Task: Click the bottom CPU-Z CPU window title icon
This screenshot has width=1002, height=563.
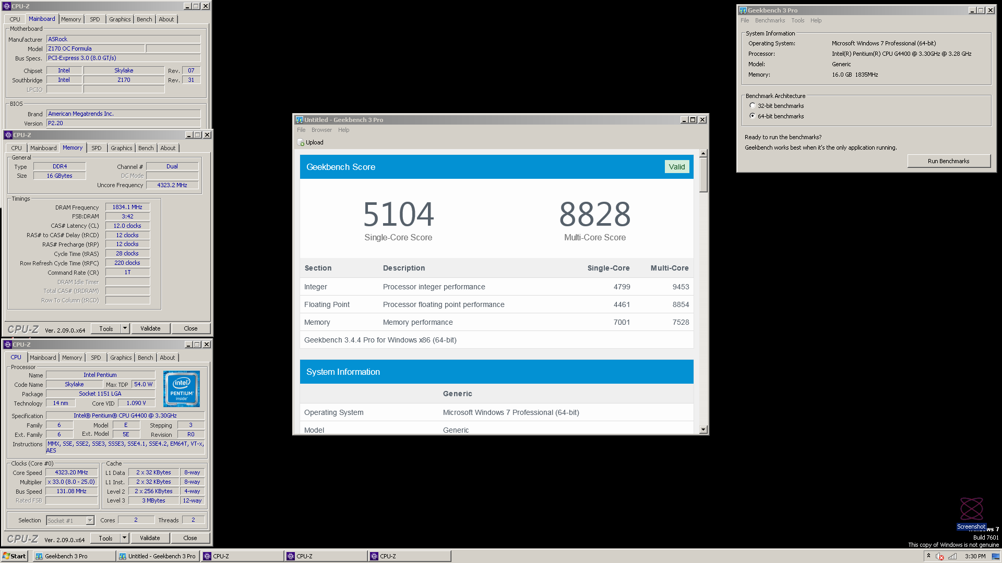Action: pos(8,345)
